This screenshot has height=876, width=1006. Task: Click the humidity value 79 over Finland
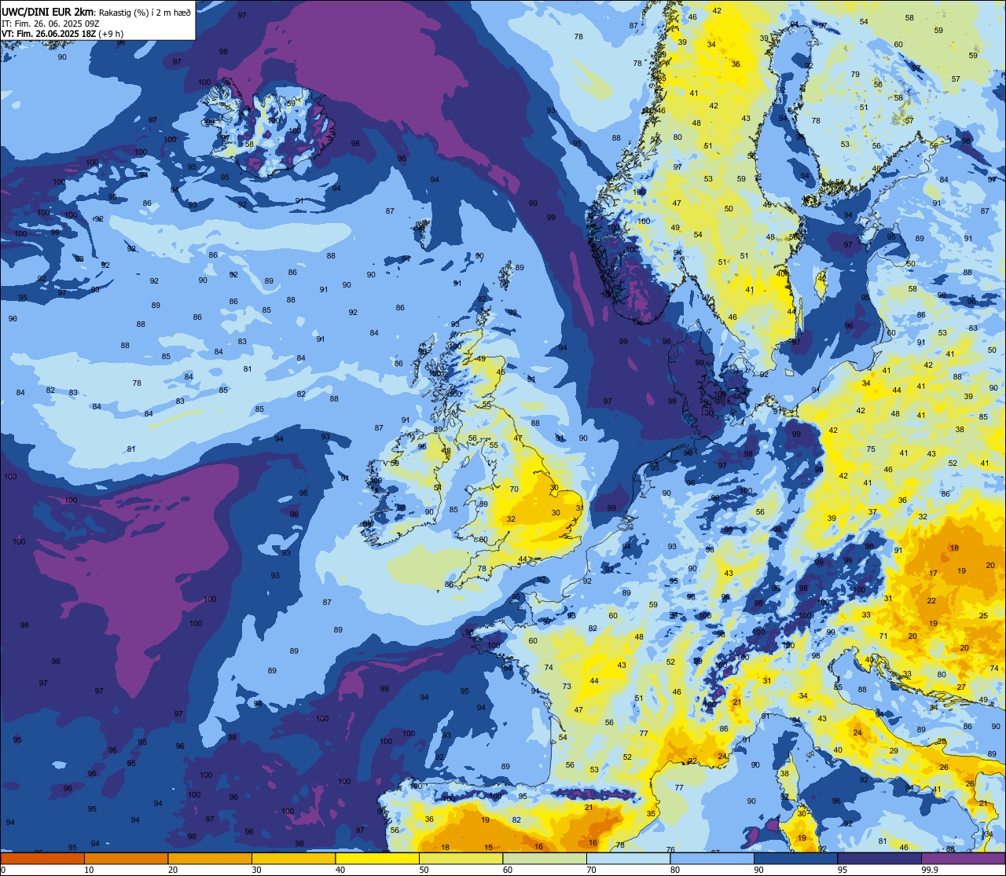pos(855,75)
